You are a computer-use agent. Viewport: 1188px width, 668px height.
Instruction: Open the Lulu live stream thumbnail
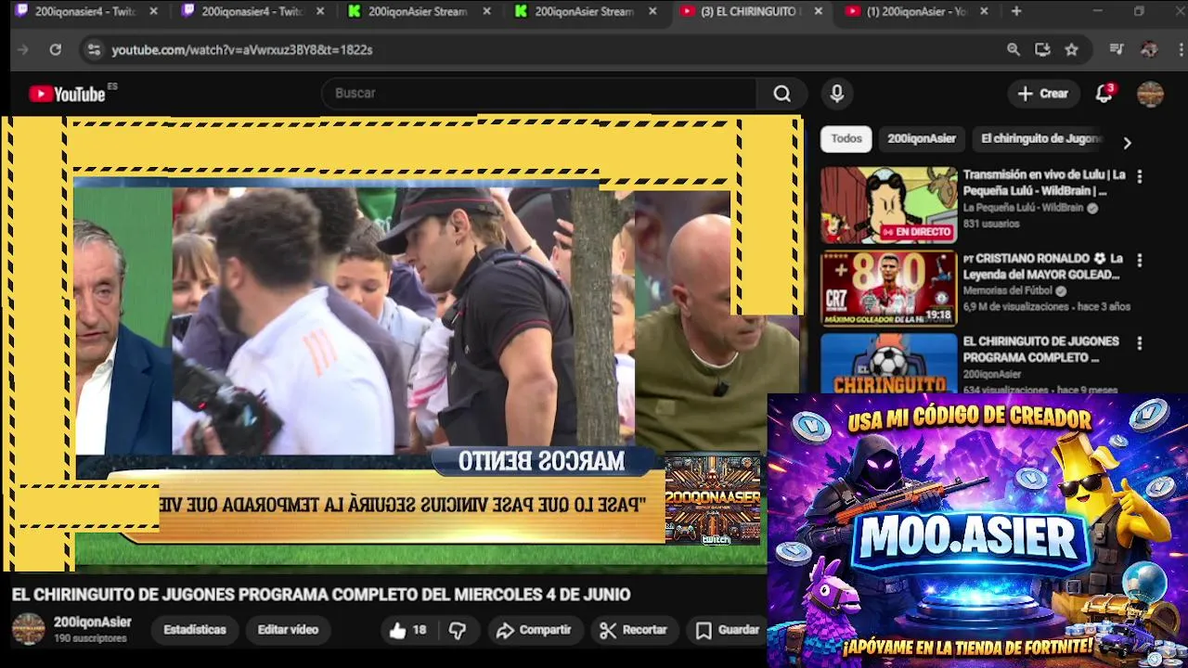(888, 205)
